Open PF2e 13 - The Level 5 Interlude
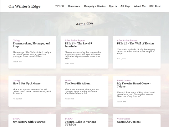169x127 pixels. (78, 45)
